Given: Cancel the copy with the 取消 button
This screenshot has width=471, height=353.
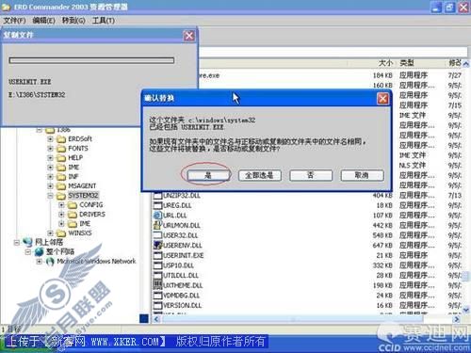Looking at the screenshot, I should click(362, 175).
